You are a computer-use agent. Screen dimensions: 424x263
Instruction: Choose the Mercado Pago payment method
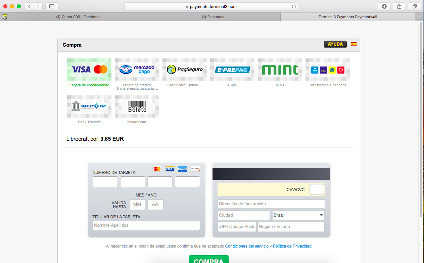tap(137, 70)
